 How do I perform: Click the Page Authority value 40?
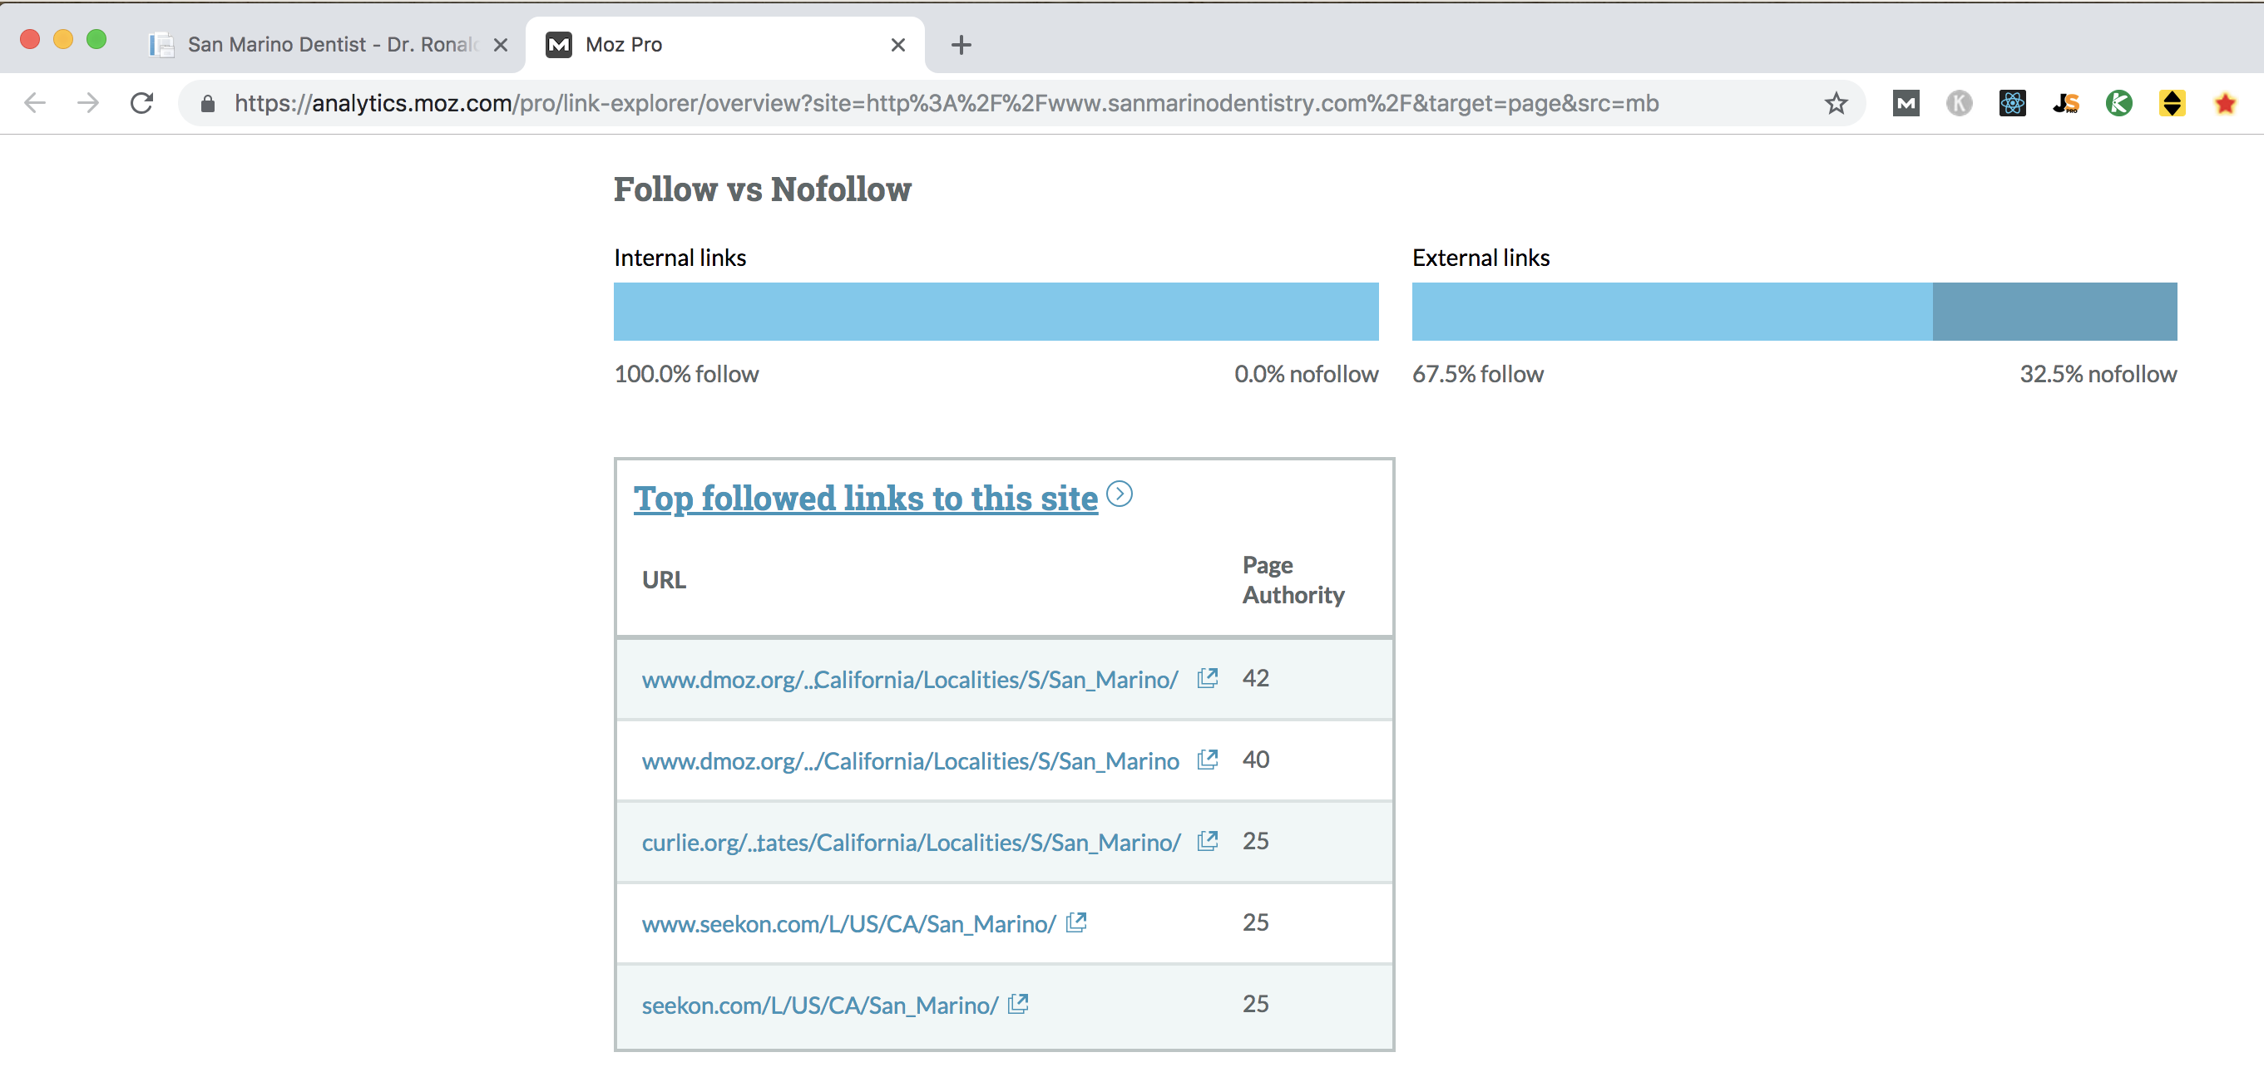coord(1255,760)
